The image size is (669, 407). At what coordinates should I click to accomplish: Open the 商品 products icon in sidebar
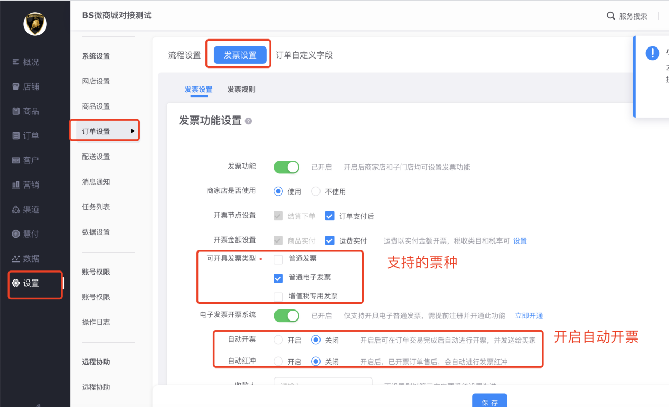tap(16, 111)
